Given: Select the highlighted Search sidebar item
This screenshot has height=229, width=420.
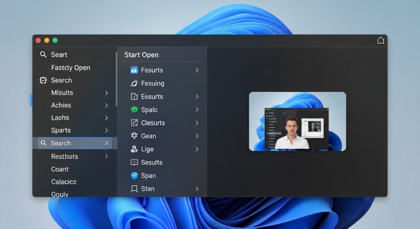Looking at the screenshot, I should tap(74, 143).
